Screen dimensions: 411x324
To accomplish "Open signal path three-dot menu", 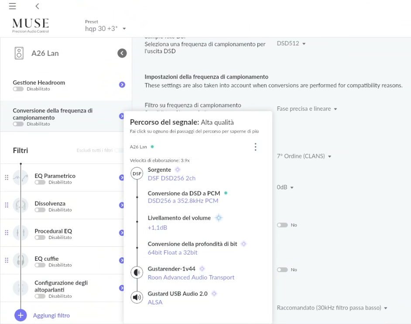I will (255, 147).
